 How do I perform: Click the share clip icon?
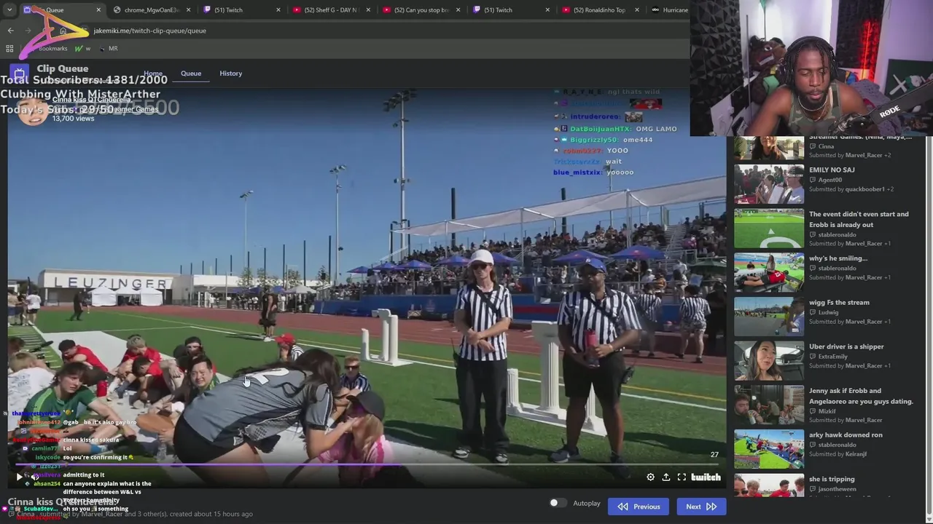coord(666,477)
